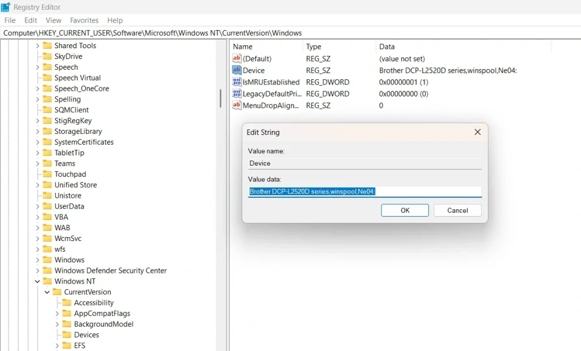
Task: Expand the AppCompatFlags key
Action: (57, 314)
